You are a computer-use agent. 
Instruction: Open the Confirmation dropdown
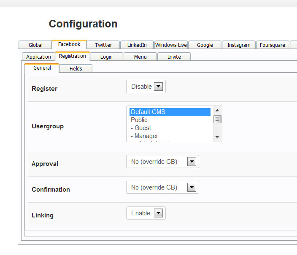click(162, 187)
